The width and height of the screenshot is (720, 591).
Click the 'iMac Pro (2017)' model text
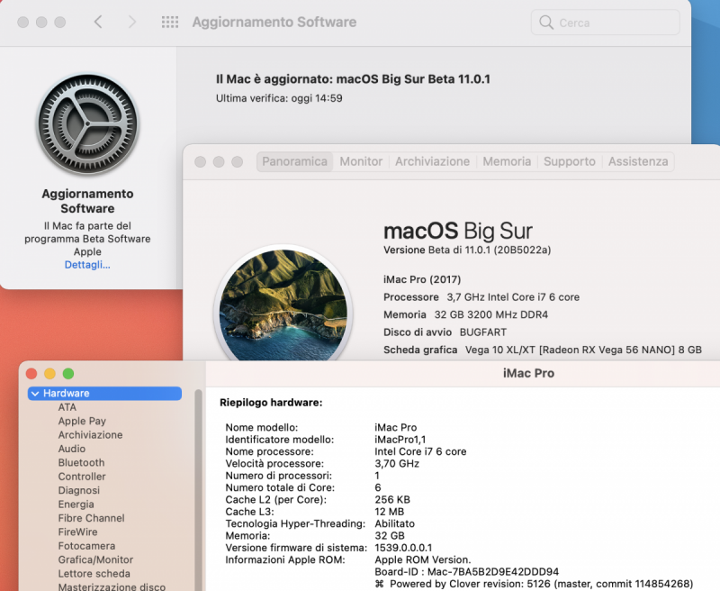tap(422, 279)
